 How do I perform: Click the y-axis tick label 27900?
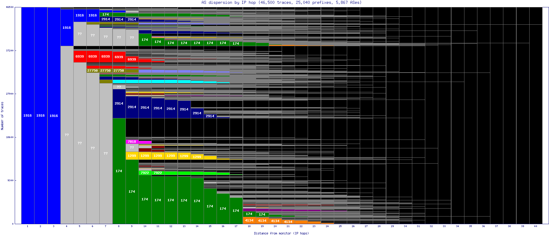(10, 94)
